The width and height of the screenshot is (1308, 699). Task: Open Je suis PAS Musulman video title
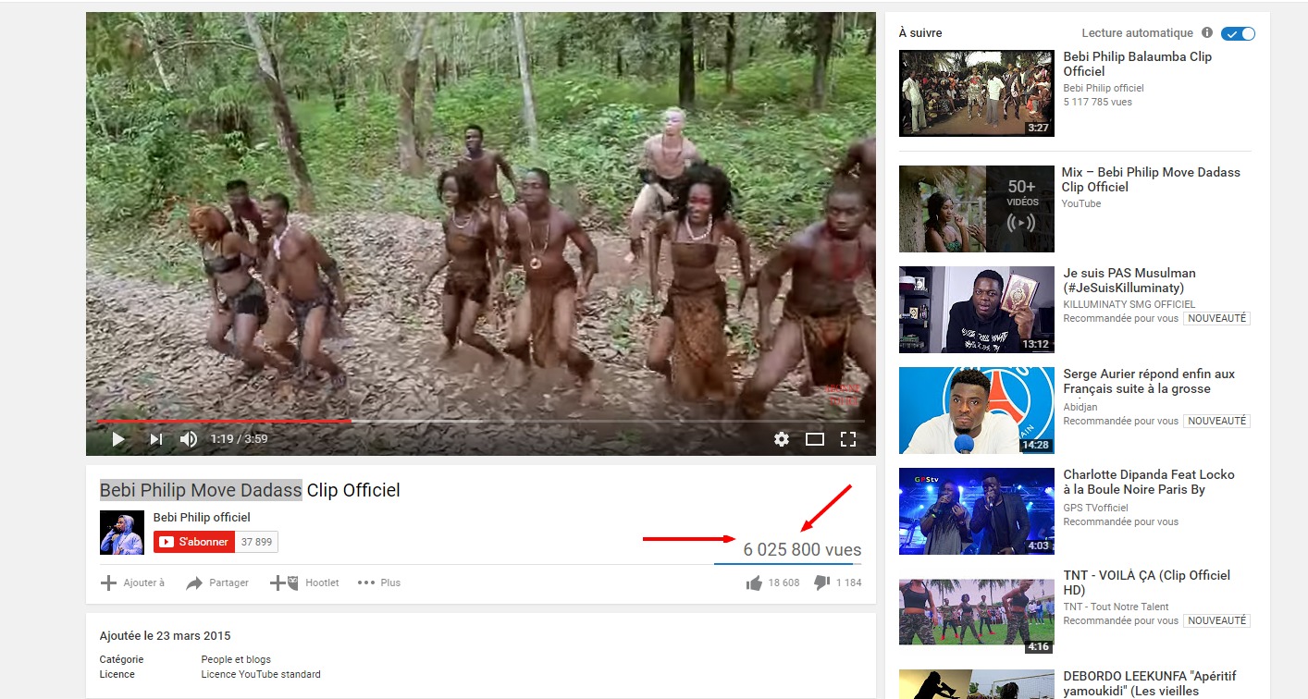tap(1129, 280)
